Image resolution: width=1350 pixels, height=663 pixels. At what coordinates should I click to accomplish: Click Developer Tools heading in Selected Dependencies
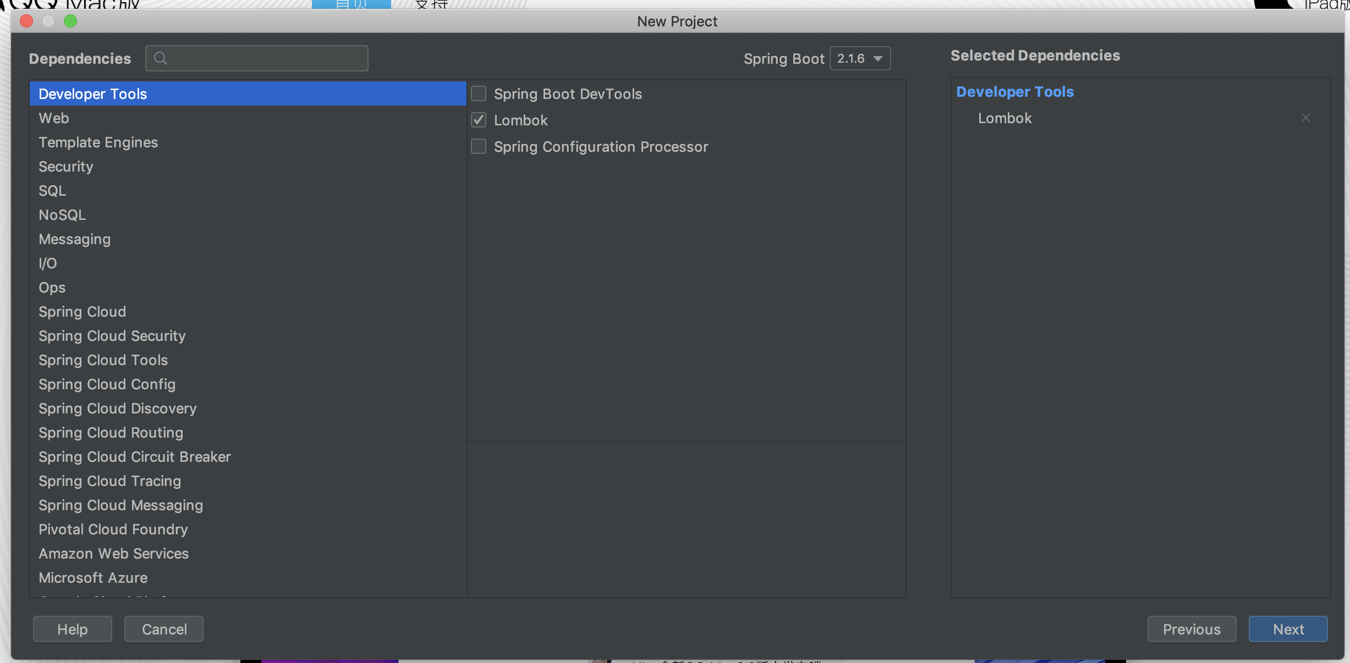point(1015,92)
